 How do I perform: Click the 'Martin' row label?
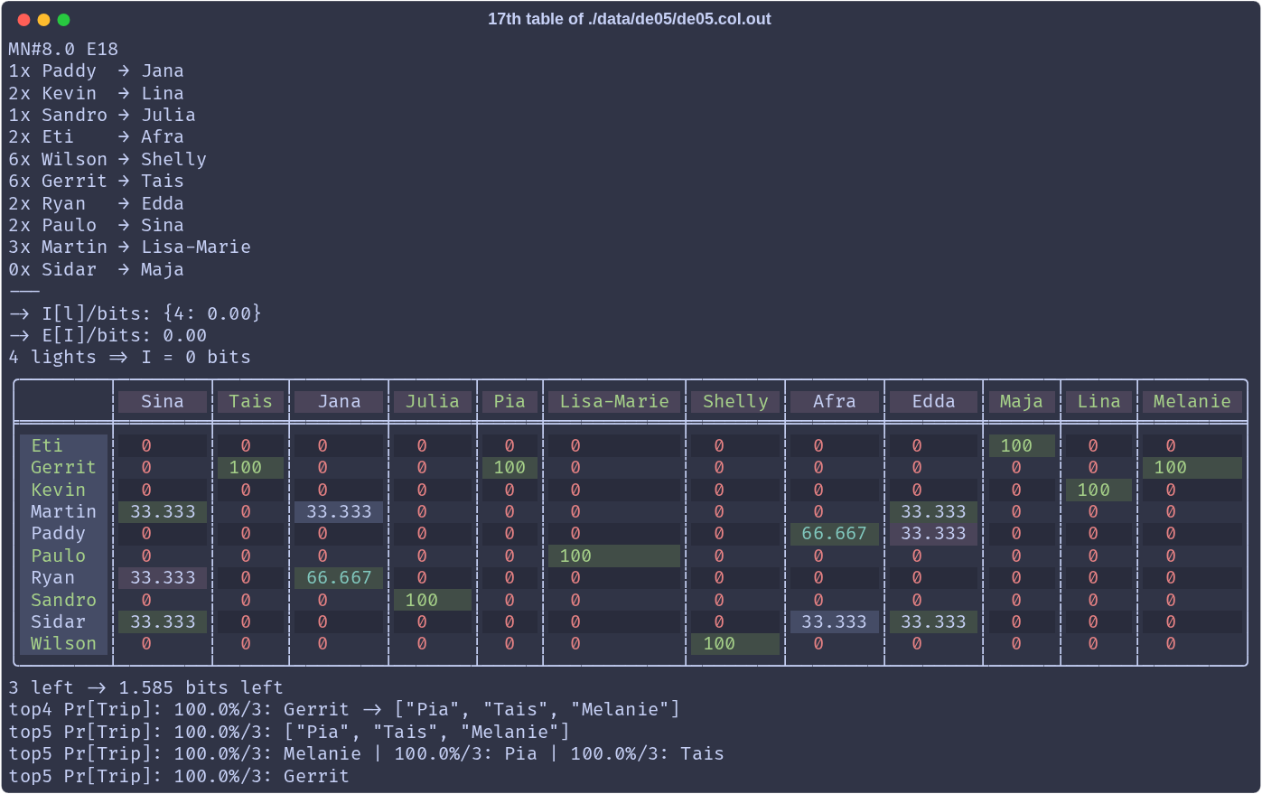click(x=63, y=511)
